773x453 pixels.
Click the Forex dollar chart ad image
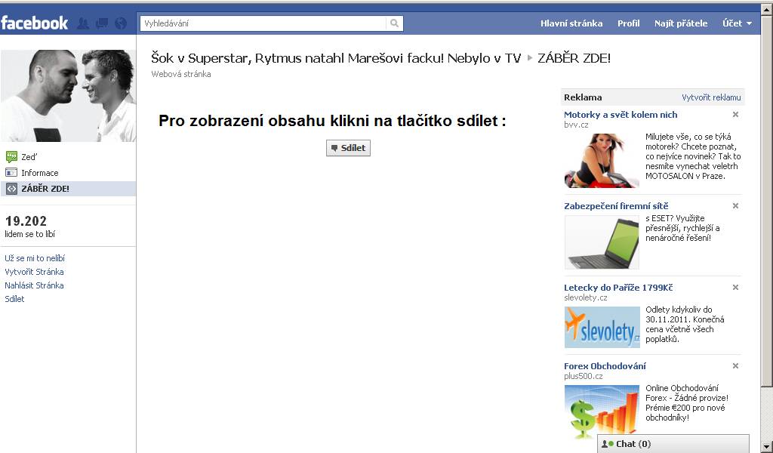point(602,411)
